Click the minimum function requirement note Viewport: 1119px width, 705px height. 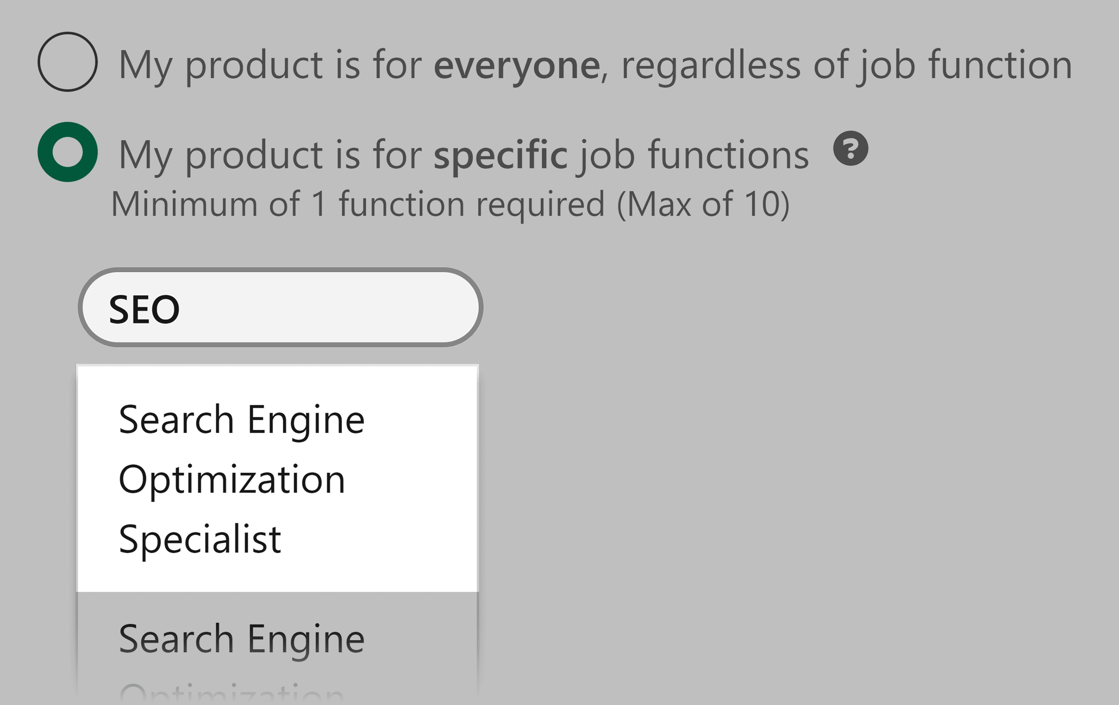[x=451, y=202]
